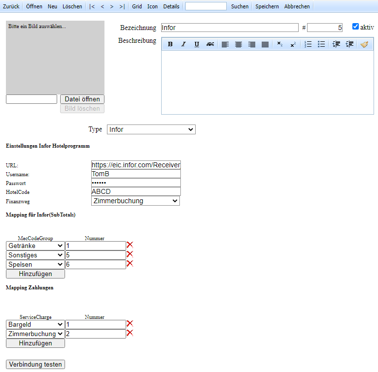The width and height of the screenshot is (378, 372).
Task: Add a SubTotals mapping with Hinzufügen
Action: tap(35, 274)
